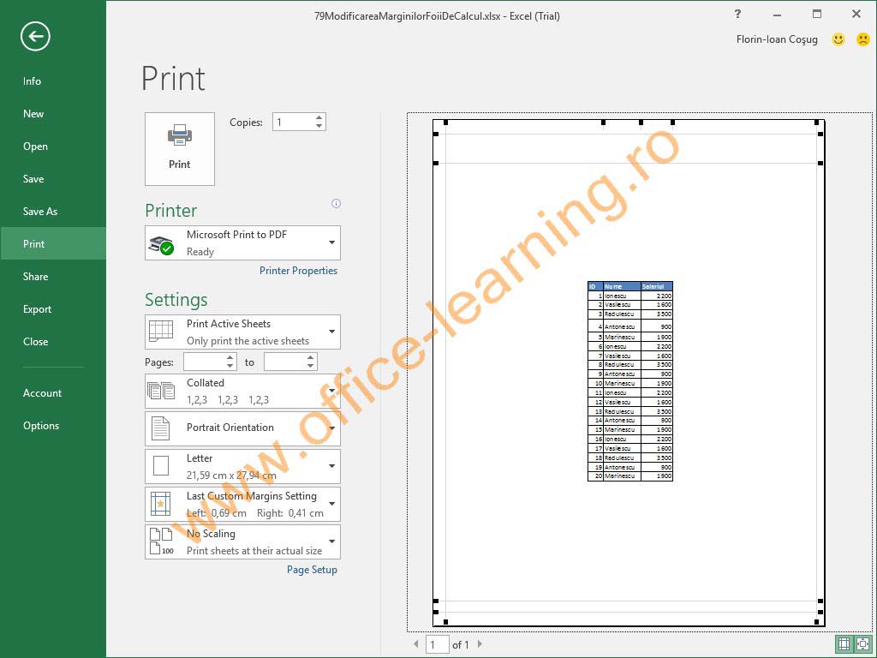
Task: Click the top-right right margin handle
Action: [x=816, y=122]
